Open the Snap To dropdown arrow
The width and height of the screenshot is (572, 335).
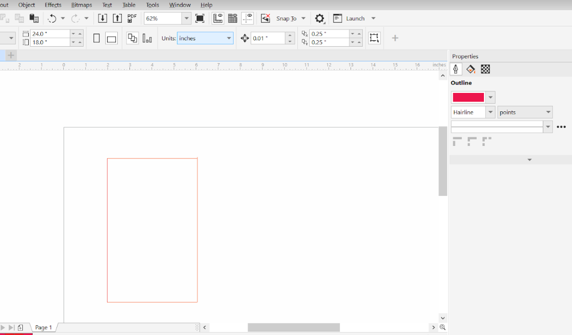pos(303,18)
